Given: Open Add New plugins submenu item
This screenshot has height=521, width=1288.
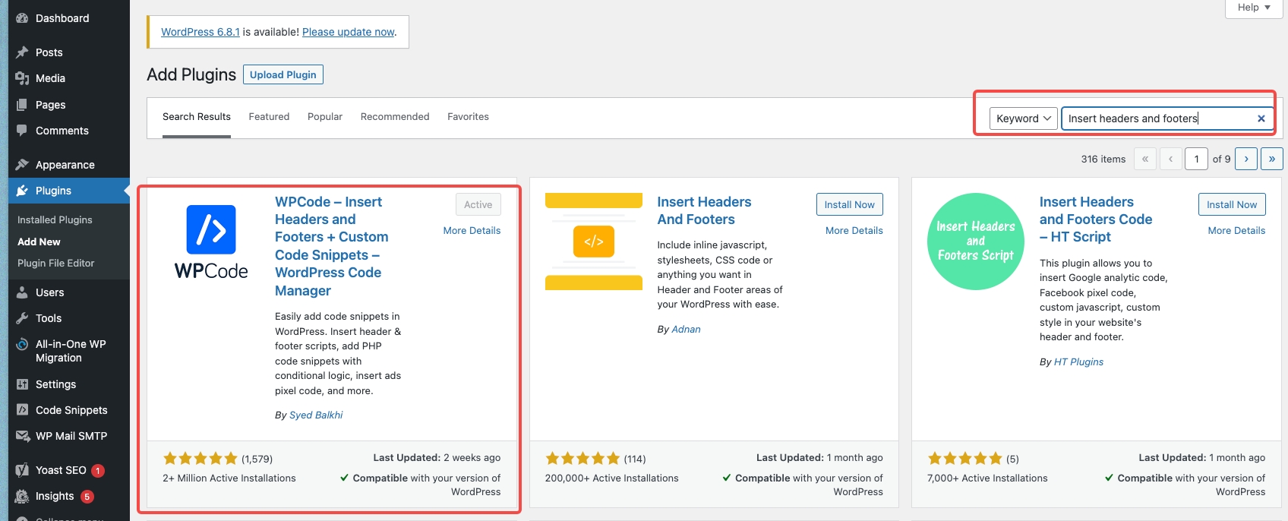Looking at the screenshot, I should click(39, 242).
